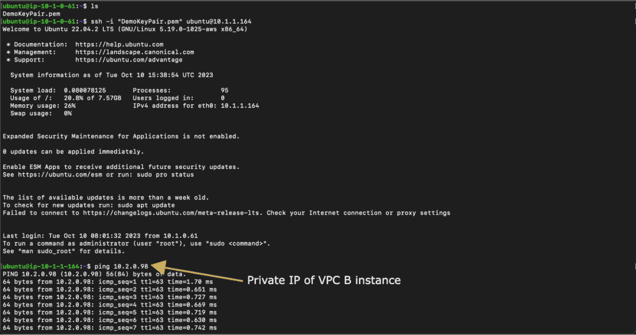Click the IPv4 address 10.1.1.164 value

point(240,106)
